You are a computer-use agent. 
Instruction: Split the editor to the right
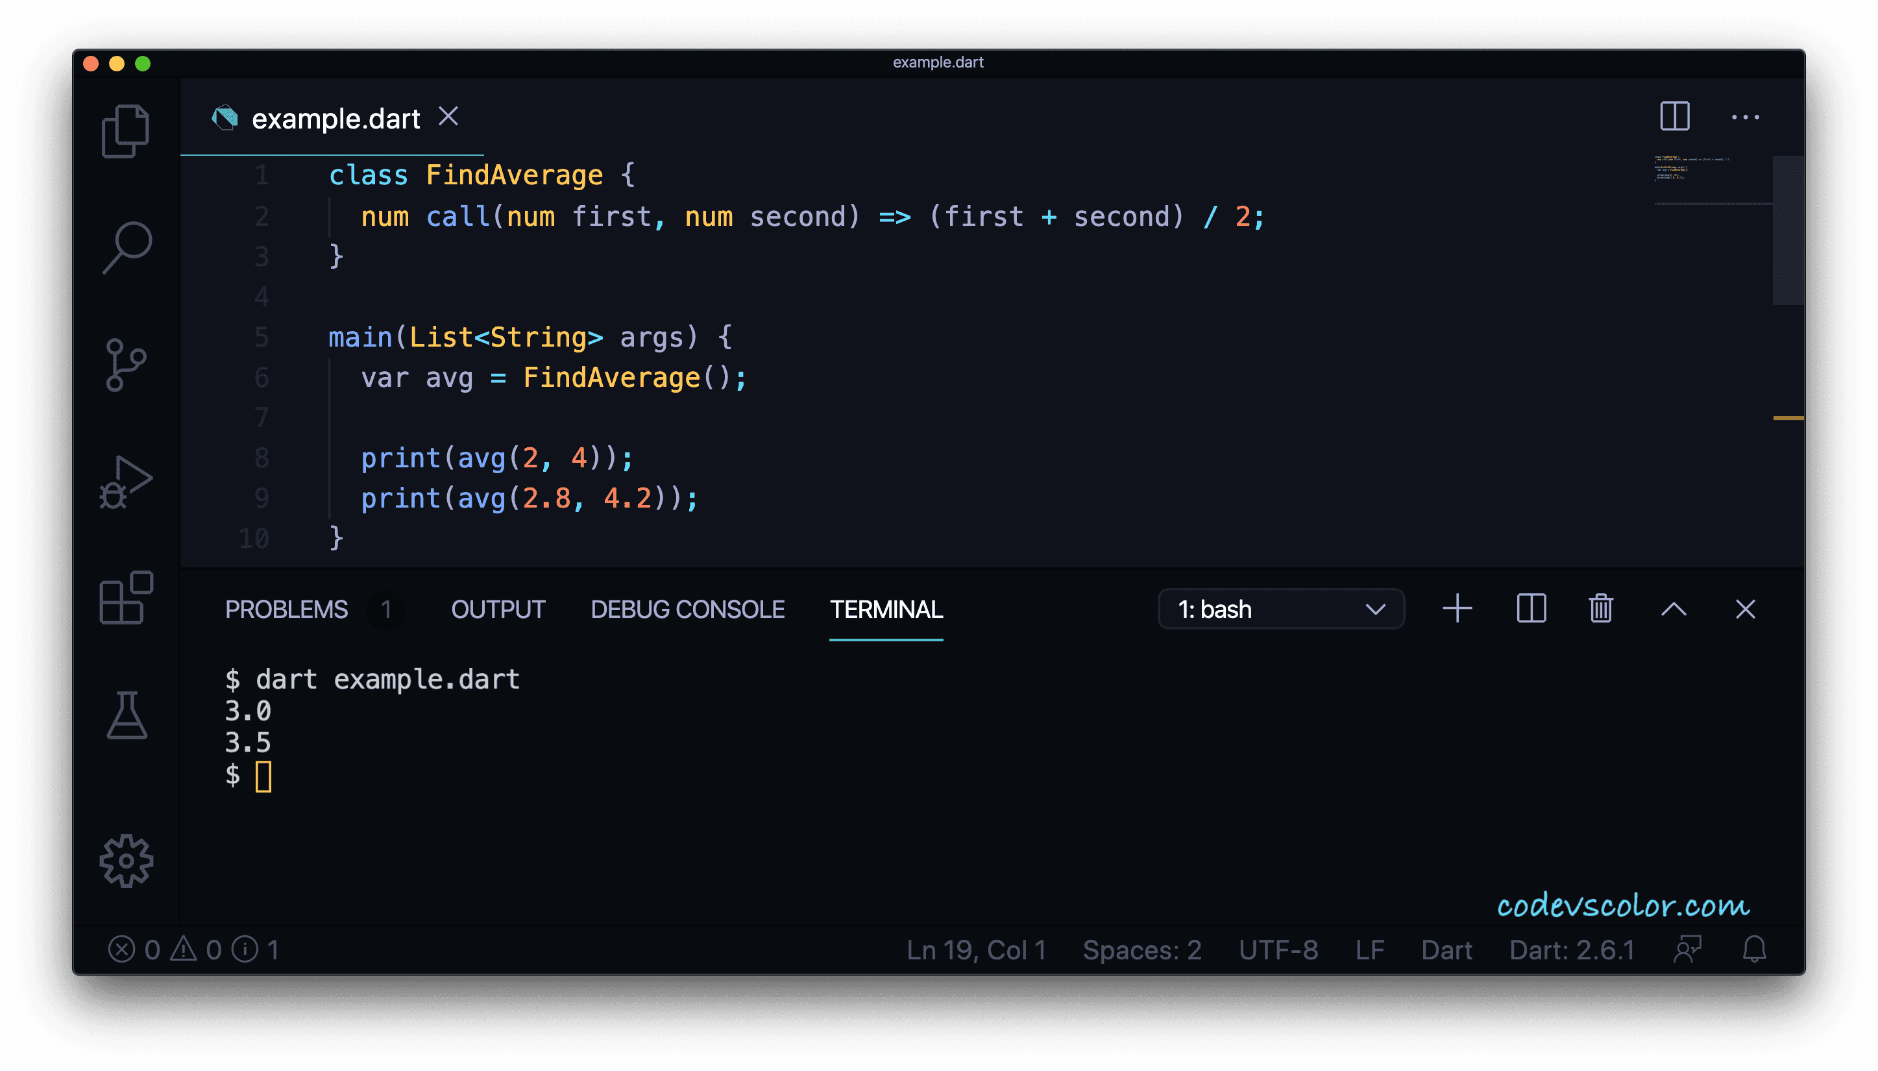point(1674,116)
